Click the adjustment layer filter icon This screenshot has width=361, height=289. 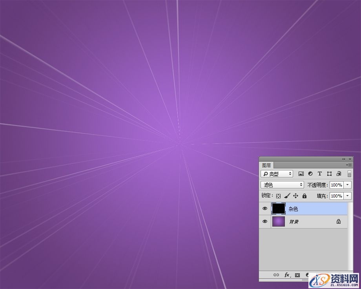tap(310, 174)
